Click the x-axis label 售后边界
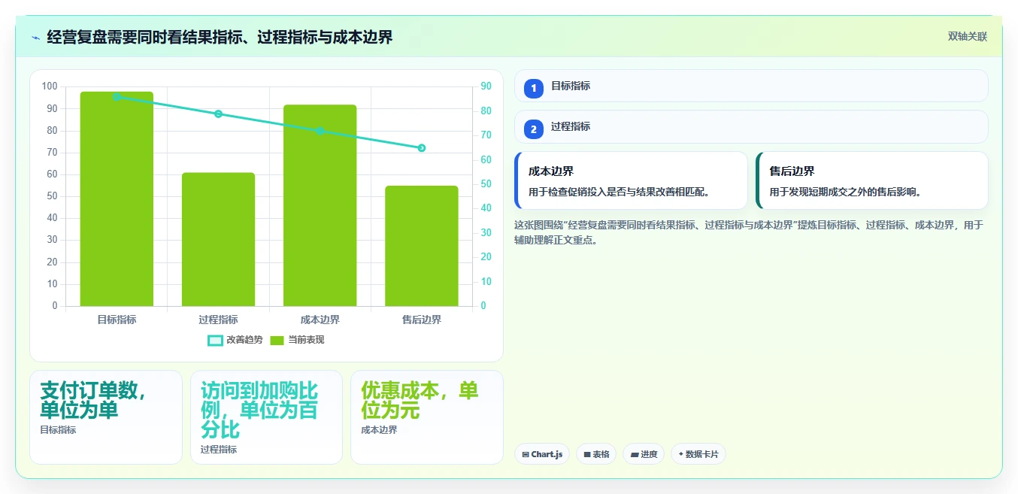Viewport: 1018px width, 494px height. tap(421, 320)
